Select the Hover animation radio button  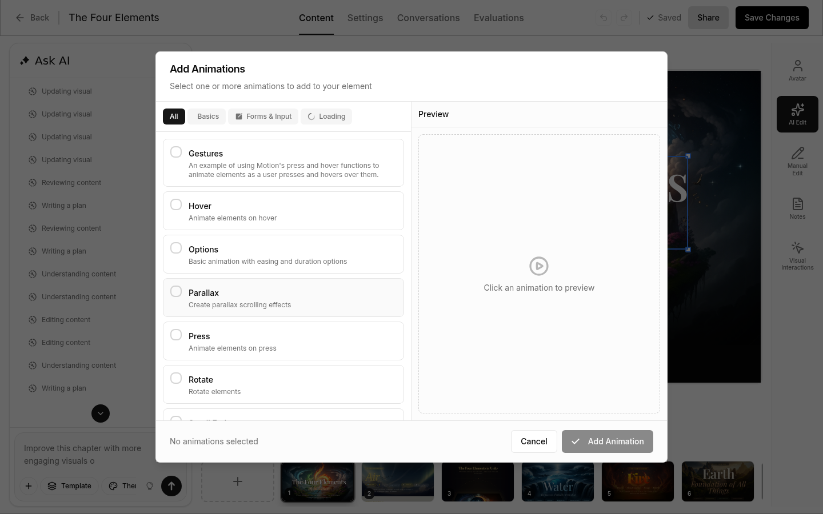(x=176, y=205)
